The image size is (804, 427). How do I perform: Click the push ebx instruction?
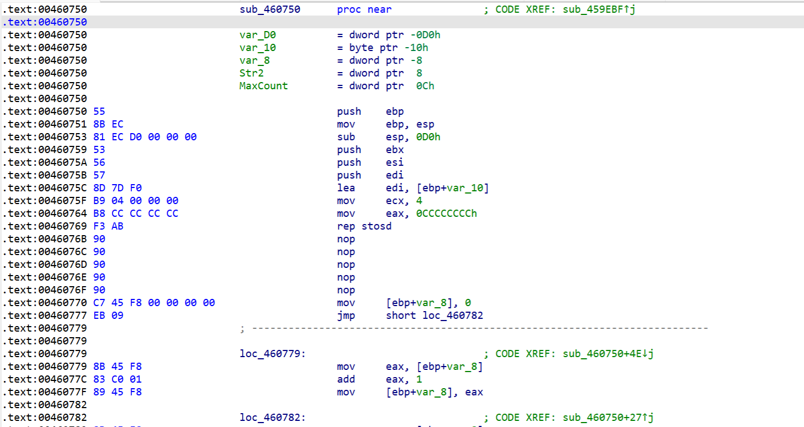click(370, 150)
